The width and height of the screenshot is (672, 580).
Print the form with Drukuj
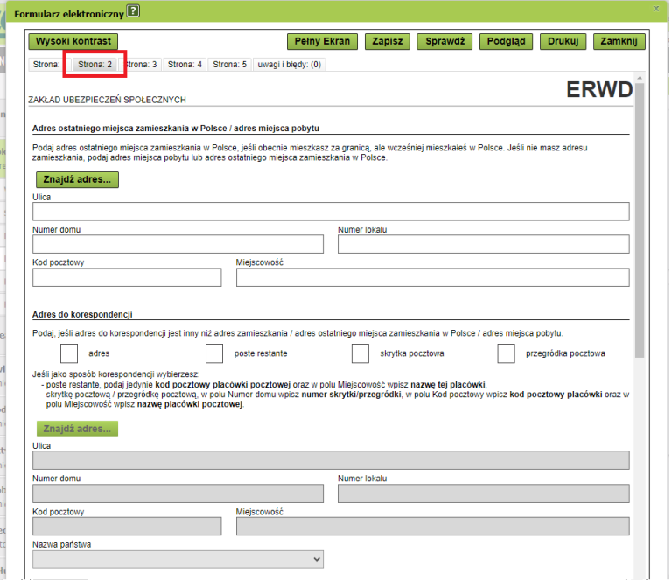563,41
